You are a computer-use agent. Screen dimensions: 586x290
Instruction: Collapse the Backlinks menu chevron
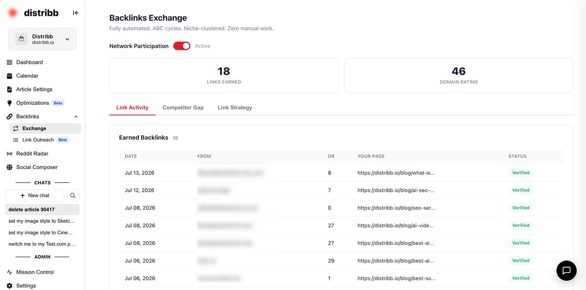[x=76, y=117]
